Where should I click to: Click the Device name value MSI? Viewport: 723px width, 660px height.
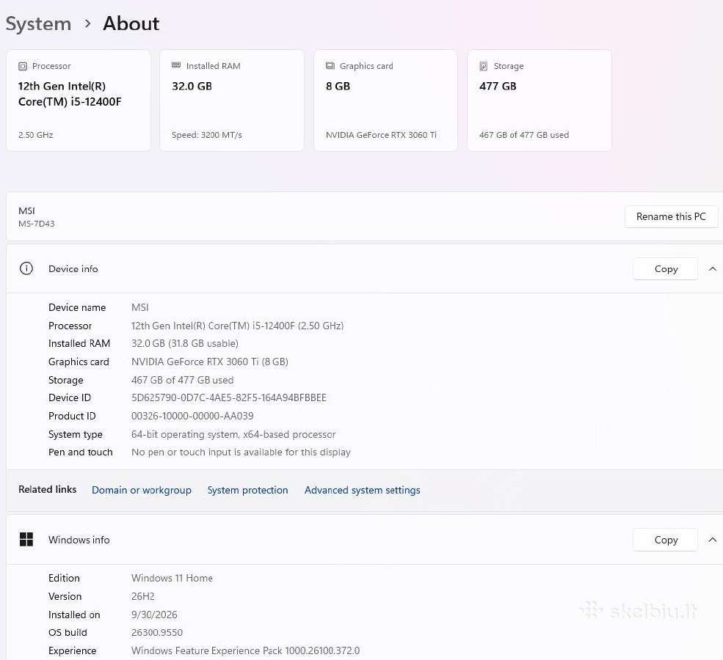(140, 308)
